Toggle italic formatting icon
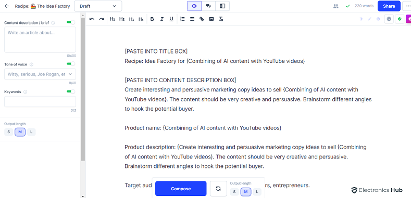This screenshot has width=411, height=198. coord(161,19)
